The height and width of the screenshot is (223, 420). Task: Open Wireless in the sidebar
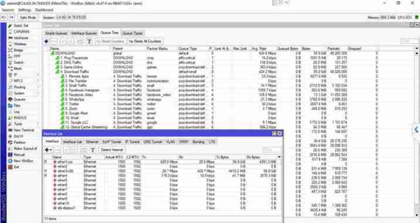point(20,44)
